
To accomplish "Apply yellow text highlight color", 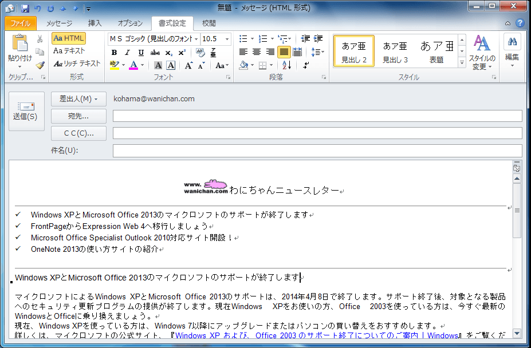I will (x=115, y=65).
